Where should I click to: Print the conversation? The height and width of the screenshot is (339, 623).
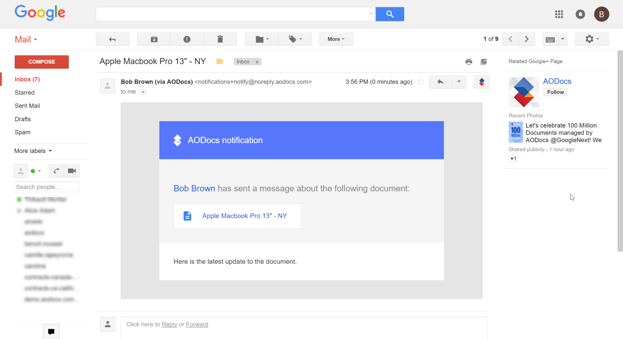click(469, 62)
